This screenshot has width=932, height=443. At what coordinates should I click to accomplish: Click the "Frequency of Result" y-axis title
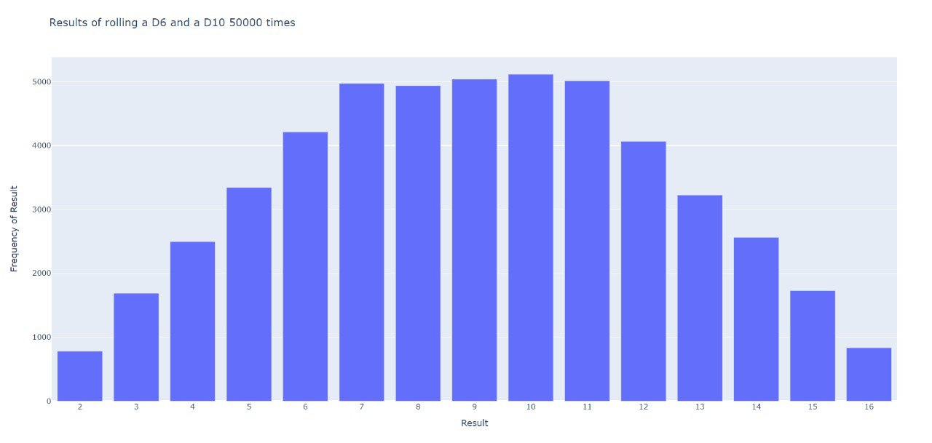click(14, 229)
